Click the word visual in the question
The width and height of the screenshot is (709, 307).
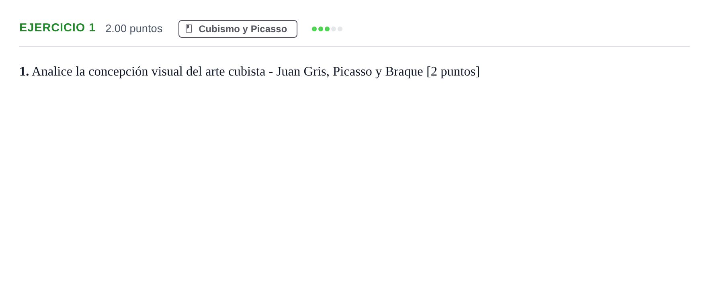click(167, 72)
